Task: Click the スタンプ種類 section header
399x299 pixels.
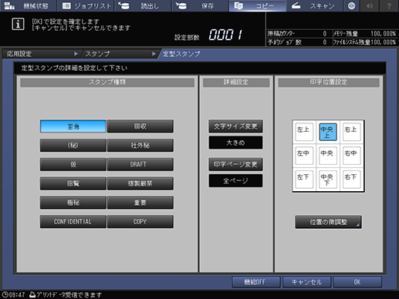Action: point(107,82)
